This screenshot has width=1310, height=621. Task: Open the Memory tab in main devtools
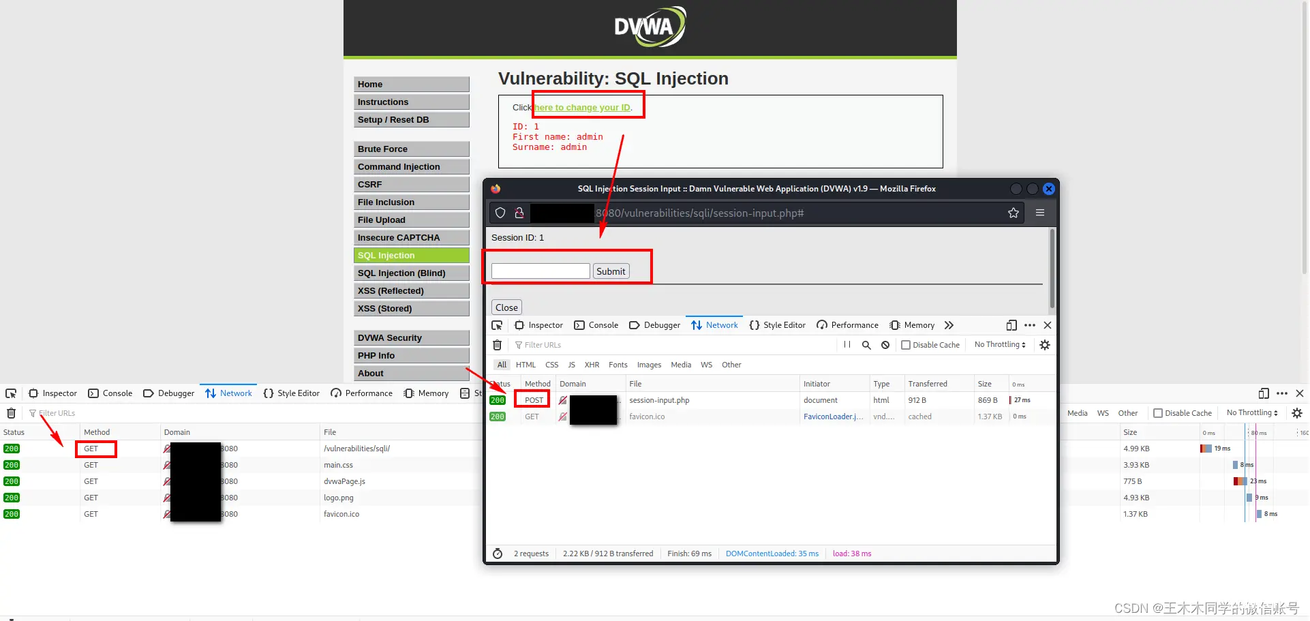(x=426, y=393)
